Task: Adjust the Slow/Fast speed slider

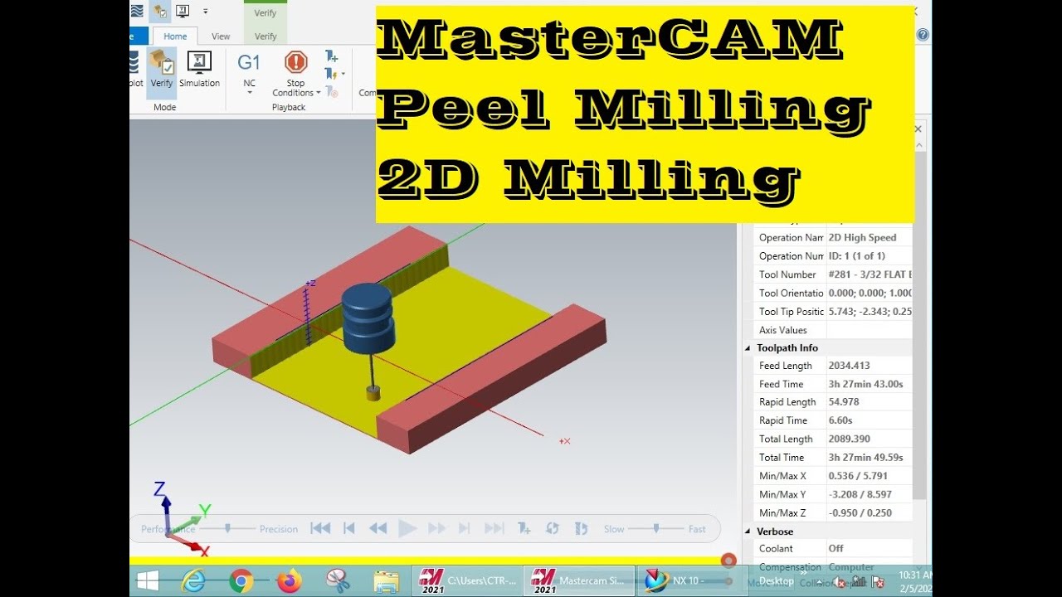Action: [655, 528]
